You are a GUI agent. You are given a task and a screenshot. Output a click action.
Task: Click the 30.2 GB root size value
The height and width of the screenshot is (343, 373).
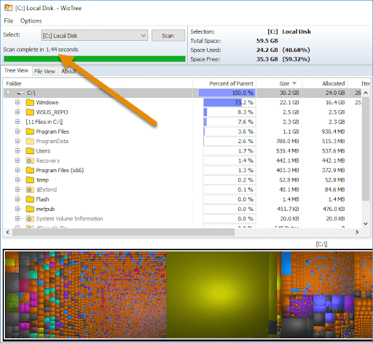tap(289, 93)
